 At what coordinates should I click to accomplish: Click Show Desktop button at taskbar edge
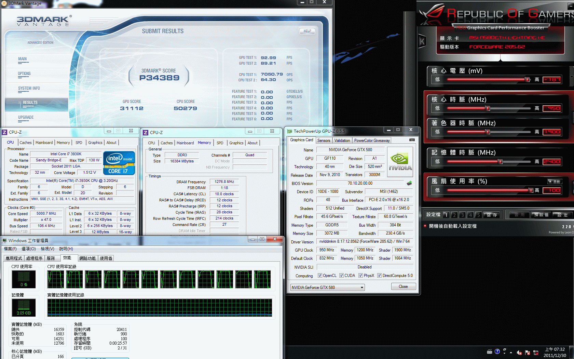point(572,352)
